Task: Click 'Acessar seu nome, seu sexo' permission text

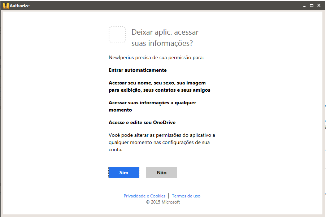Action: [160, 87]
